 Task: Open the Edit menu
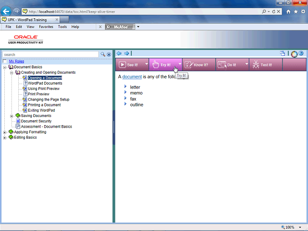tap(19, 27)
